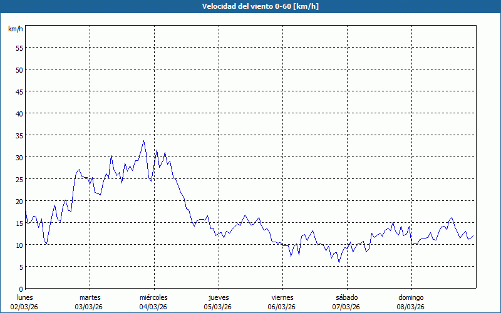
Task: Click the y-axis tick label 55
Action: (x=19, y=48)
